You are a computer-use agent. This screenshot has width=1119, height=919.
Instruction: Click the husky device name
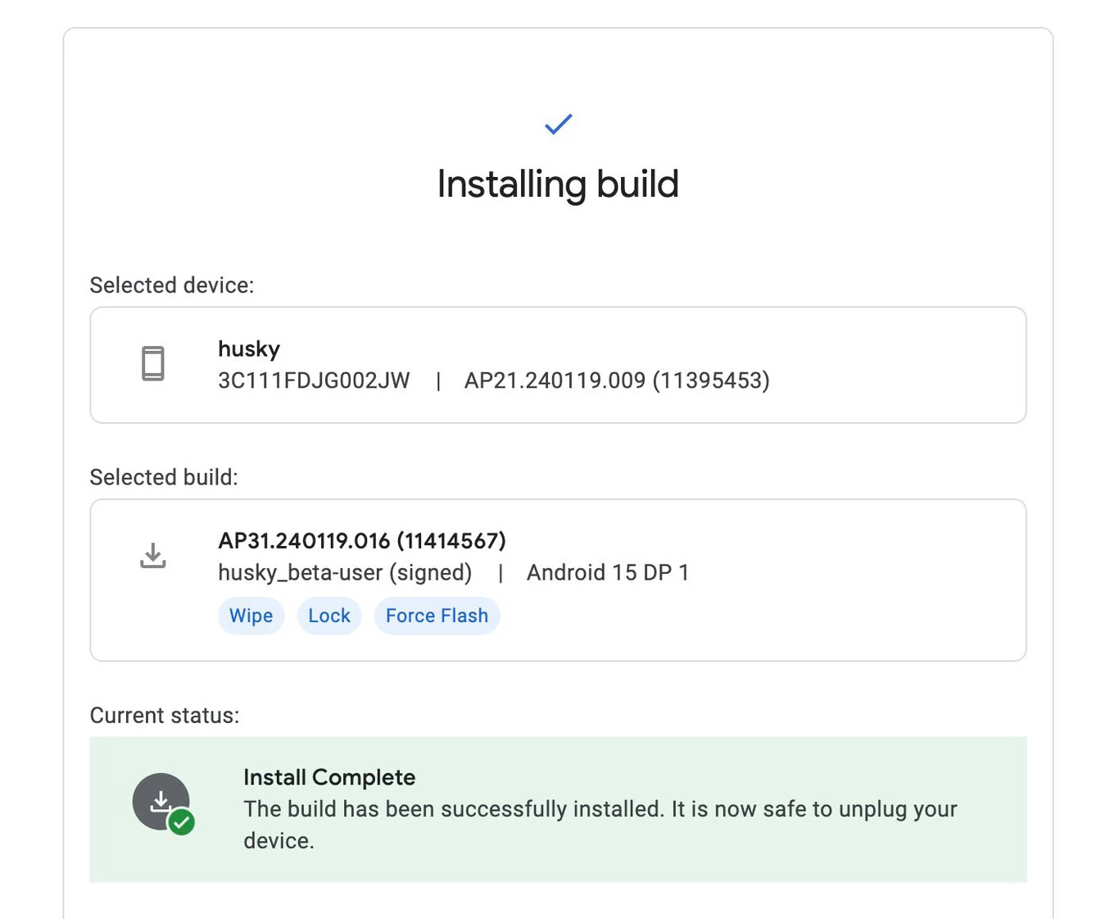coord(249,349)
